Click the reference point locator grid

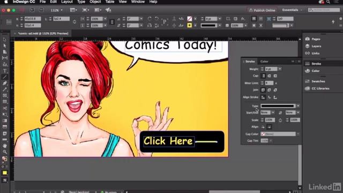(9, 22)
